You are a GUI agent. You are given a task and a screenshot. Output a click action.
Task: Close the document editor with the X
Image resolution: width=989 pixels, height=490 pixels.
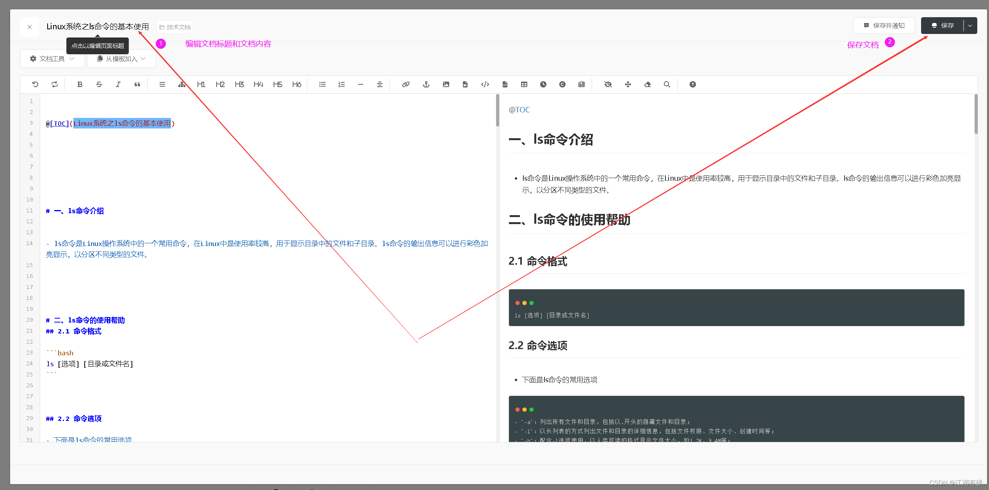coord(30,27)
